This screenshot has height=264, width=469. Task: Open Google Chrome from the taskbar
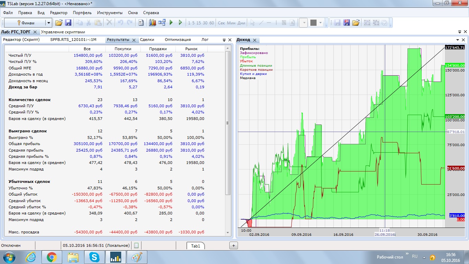point(52,257)
